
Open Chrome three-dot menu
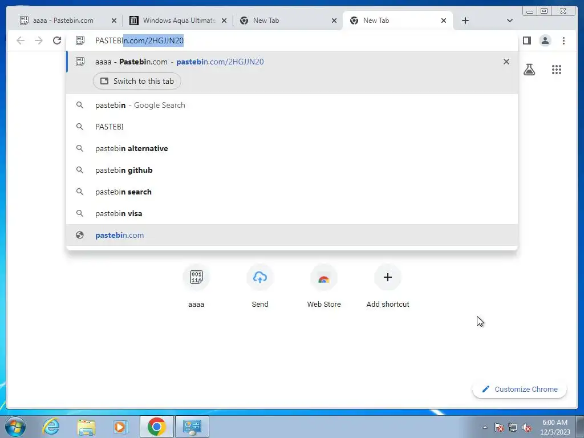(563, 40)
